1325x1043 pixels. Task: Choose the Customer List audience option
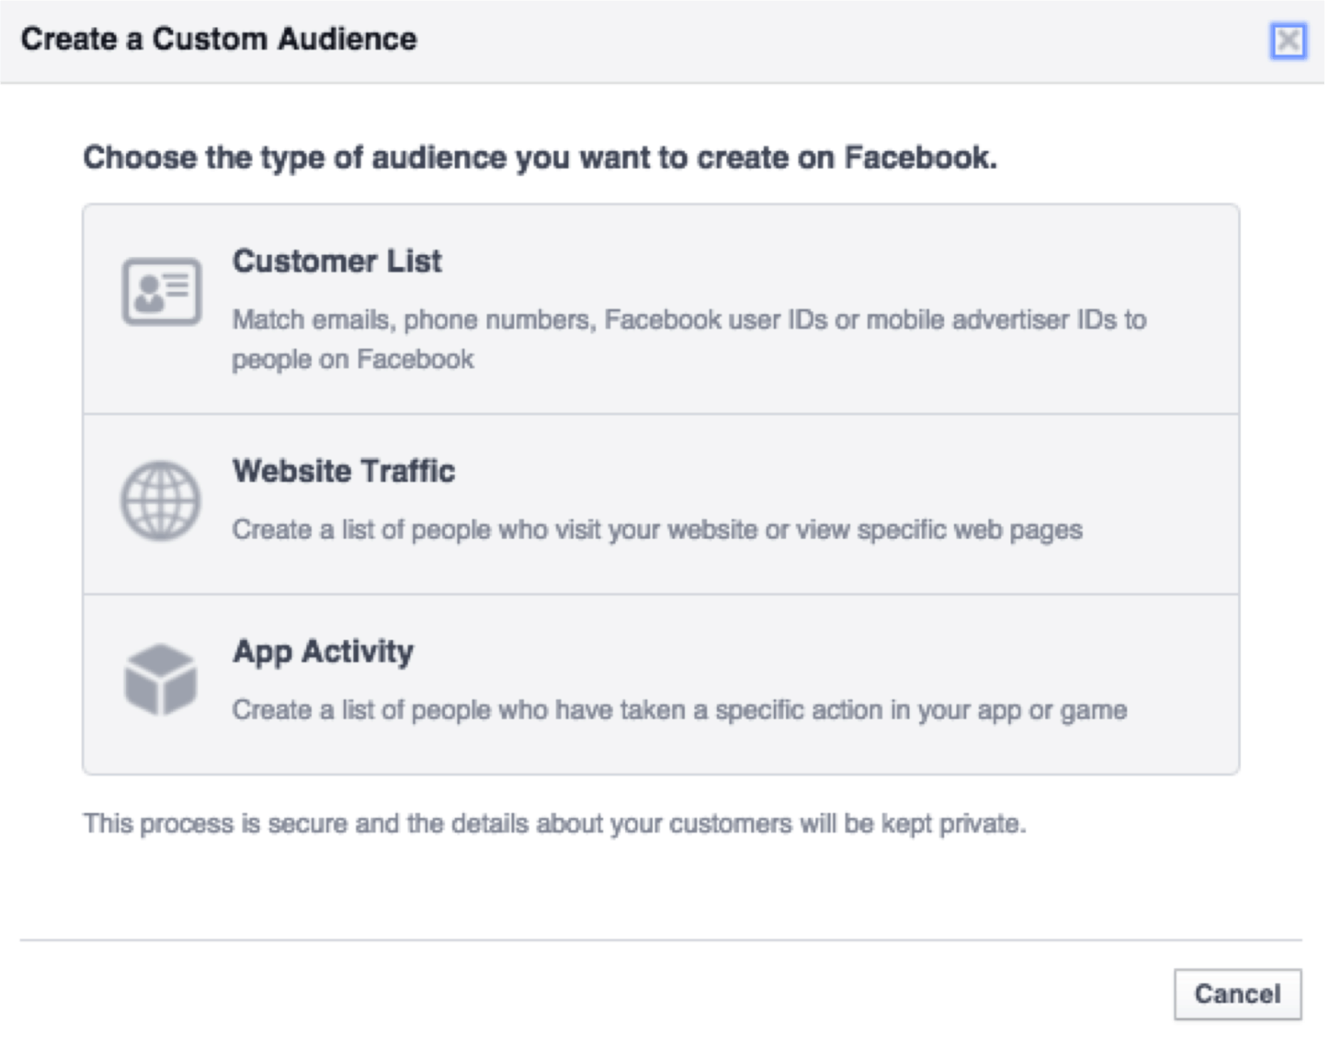click(661, 309)
